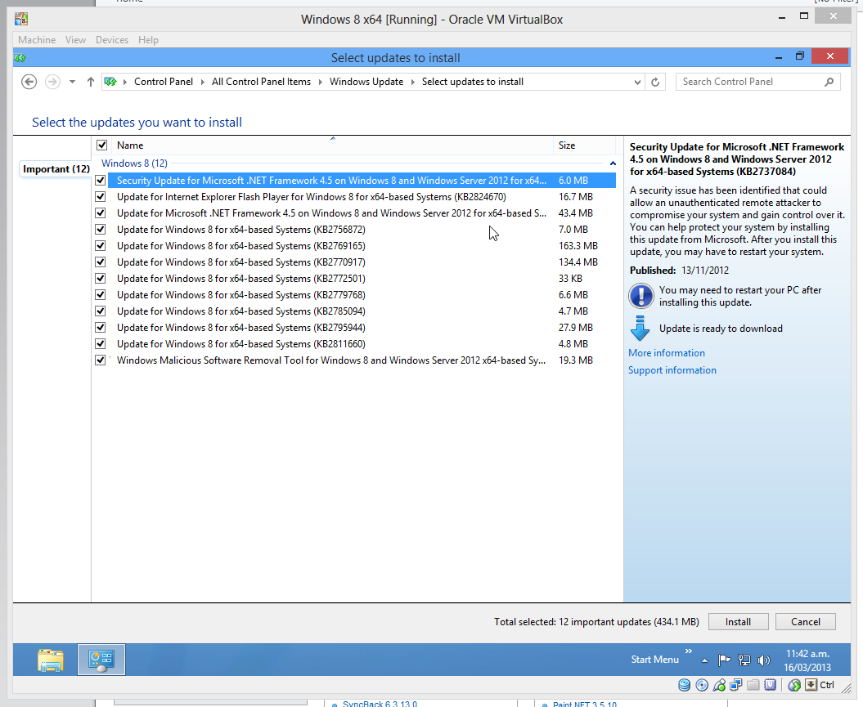Click the search magnifier icon
Screen dimensions: 863x707
point(829,82)
